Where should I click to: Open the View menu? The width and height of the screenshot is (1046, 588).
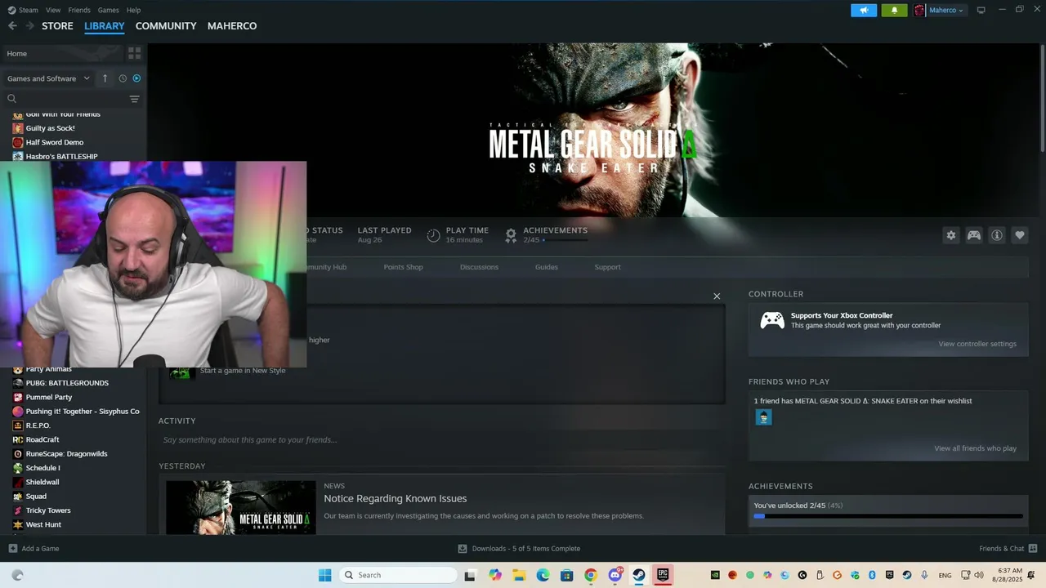(x=53, y=10)
